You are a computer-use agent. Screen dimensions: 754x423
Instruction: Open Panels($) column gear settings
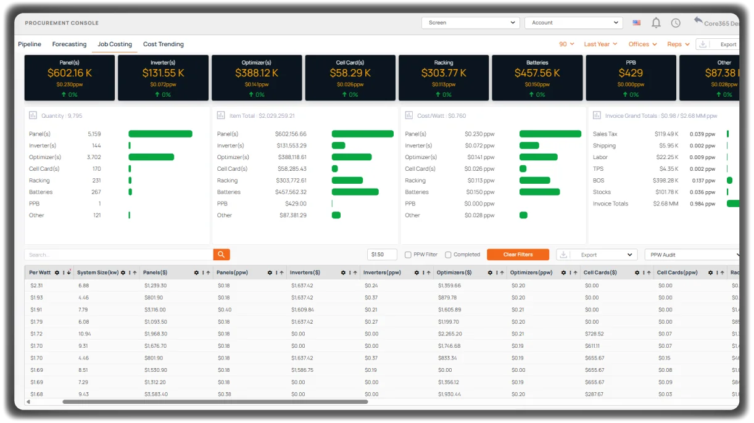(x=196, y=273)
